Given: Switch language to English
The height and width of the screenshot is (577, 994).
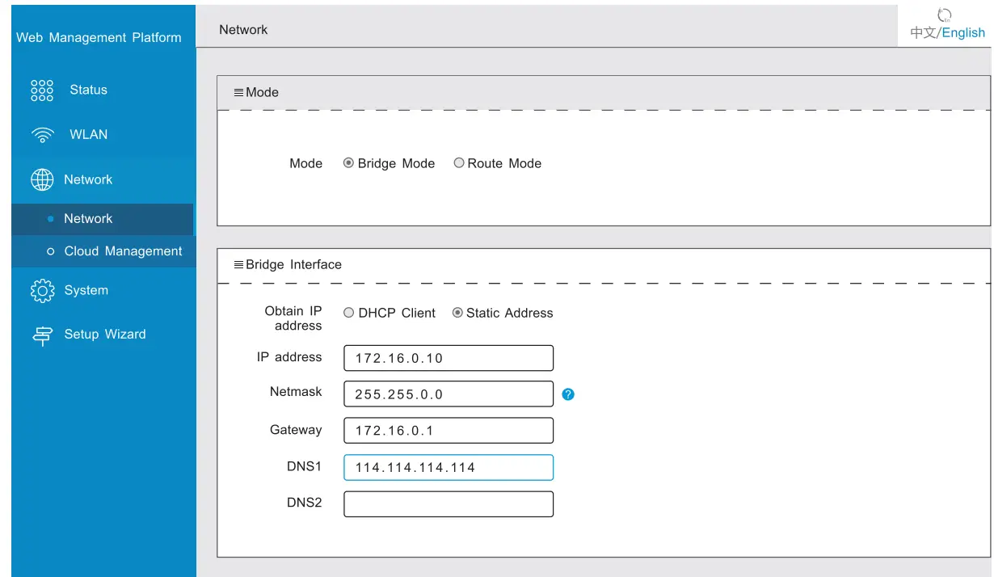Looking at the screenshot, I should (x=963, y=33).
